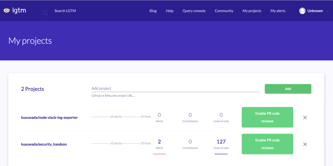This screenshot has height=166, width=333.
Task: Click 0 Alerts of node-slack-log-exporter
Action: pos(159,117)
